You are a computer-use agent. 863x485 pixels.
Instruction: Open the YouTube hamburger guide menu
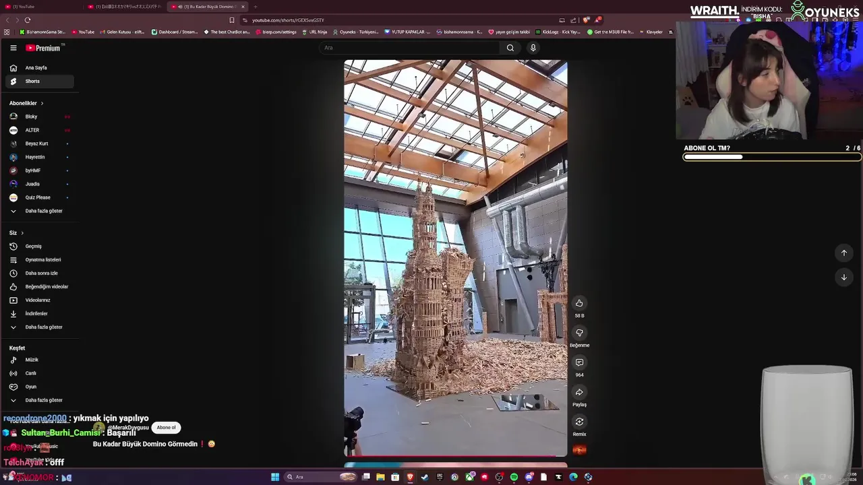click(13, 48)
